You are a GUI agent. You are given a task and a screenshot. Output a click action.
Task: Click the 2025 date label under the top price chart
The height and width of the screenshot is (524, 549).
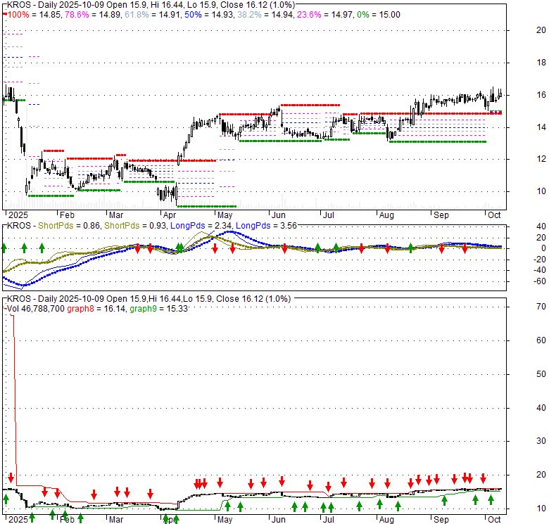point(18,215)
